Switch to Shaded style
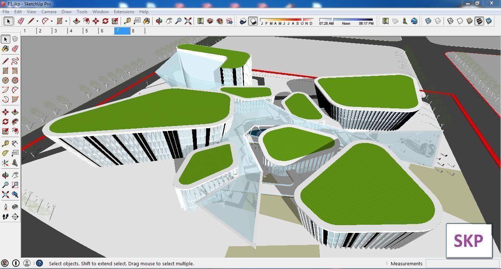Image resolution: width=501 pixels, height=269 pixels. point(470,21)
